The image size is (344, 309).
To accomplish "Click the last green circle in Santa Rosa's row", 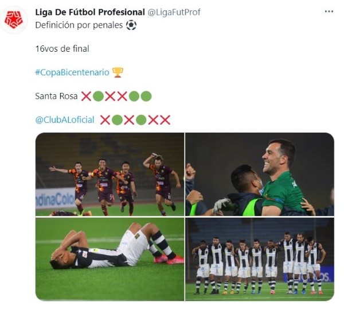I will click(146, 96).
